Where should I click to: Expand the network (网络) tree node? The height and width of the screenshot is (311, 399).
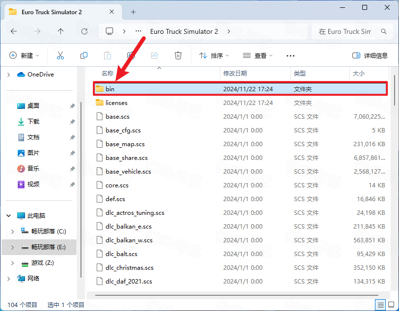9,279
